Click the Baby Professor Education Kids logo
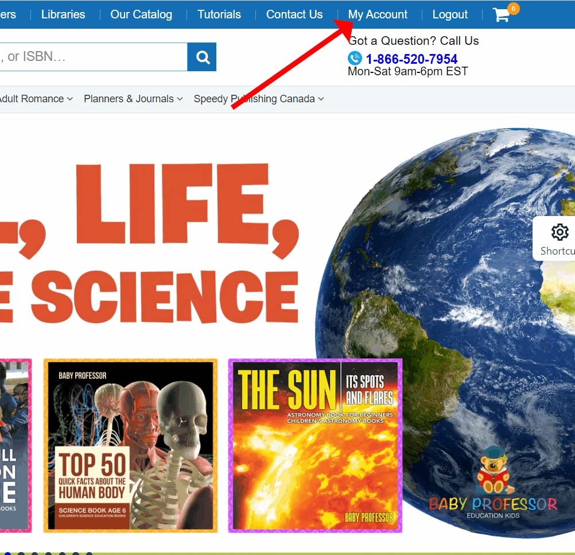This screenshot has width=575, height=555. (x=493, y=483)
